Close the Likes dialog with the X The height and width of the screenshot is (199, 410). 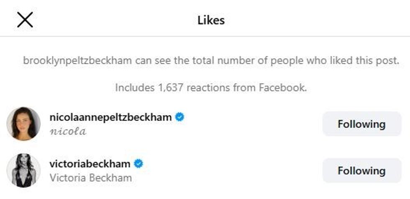point(25,20)
